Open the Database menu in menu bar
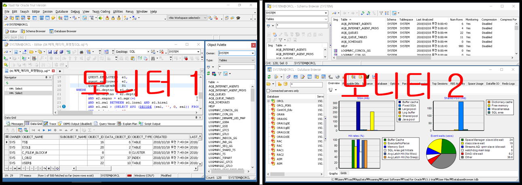 coord(61,12)
